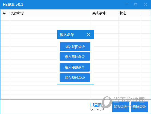Close the 加入命令 dialog
The width and height of the screenshot is (151, 114).
coord(88,34)
